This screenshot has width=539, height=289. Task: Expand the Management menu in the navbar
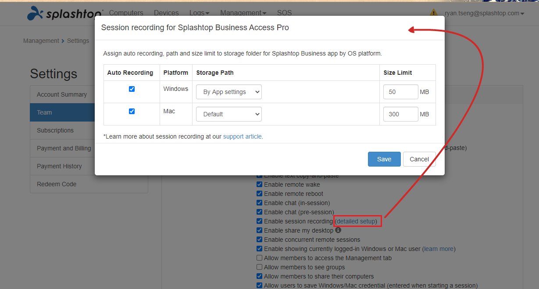(x=243, y=13)
